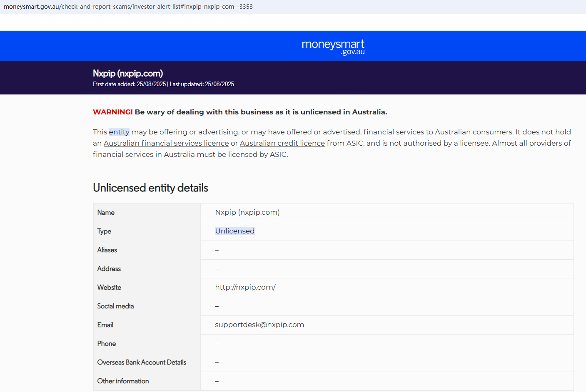
Task: Select the moneysmart.gov.au URL in the address bar
Action: 128,7
